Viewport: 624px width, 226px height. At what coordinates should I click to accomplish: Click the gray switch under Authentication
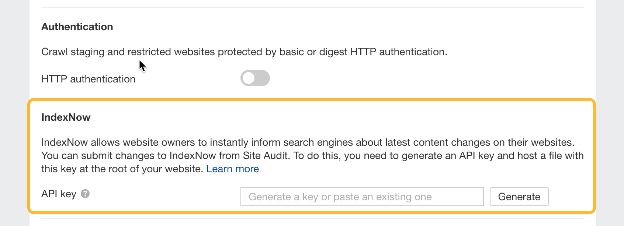point(255,78)
